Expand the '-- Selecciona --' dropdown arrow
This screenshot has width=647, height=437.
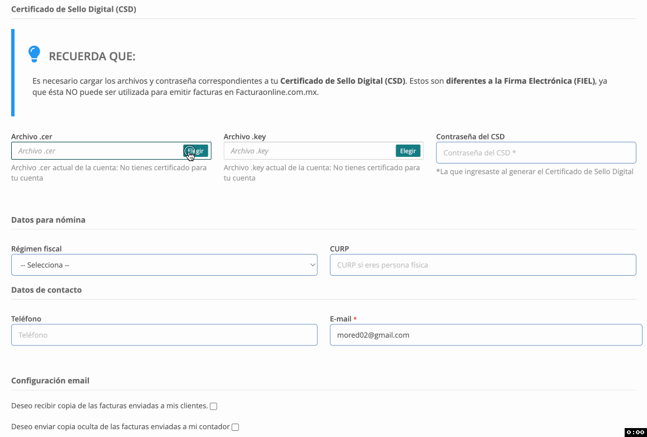[312, 265]
